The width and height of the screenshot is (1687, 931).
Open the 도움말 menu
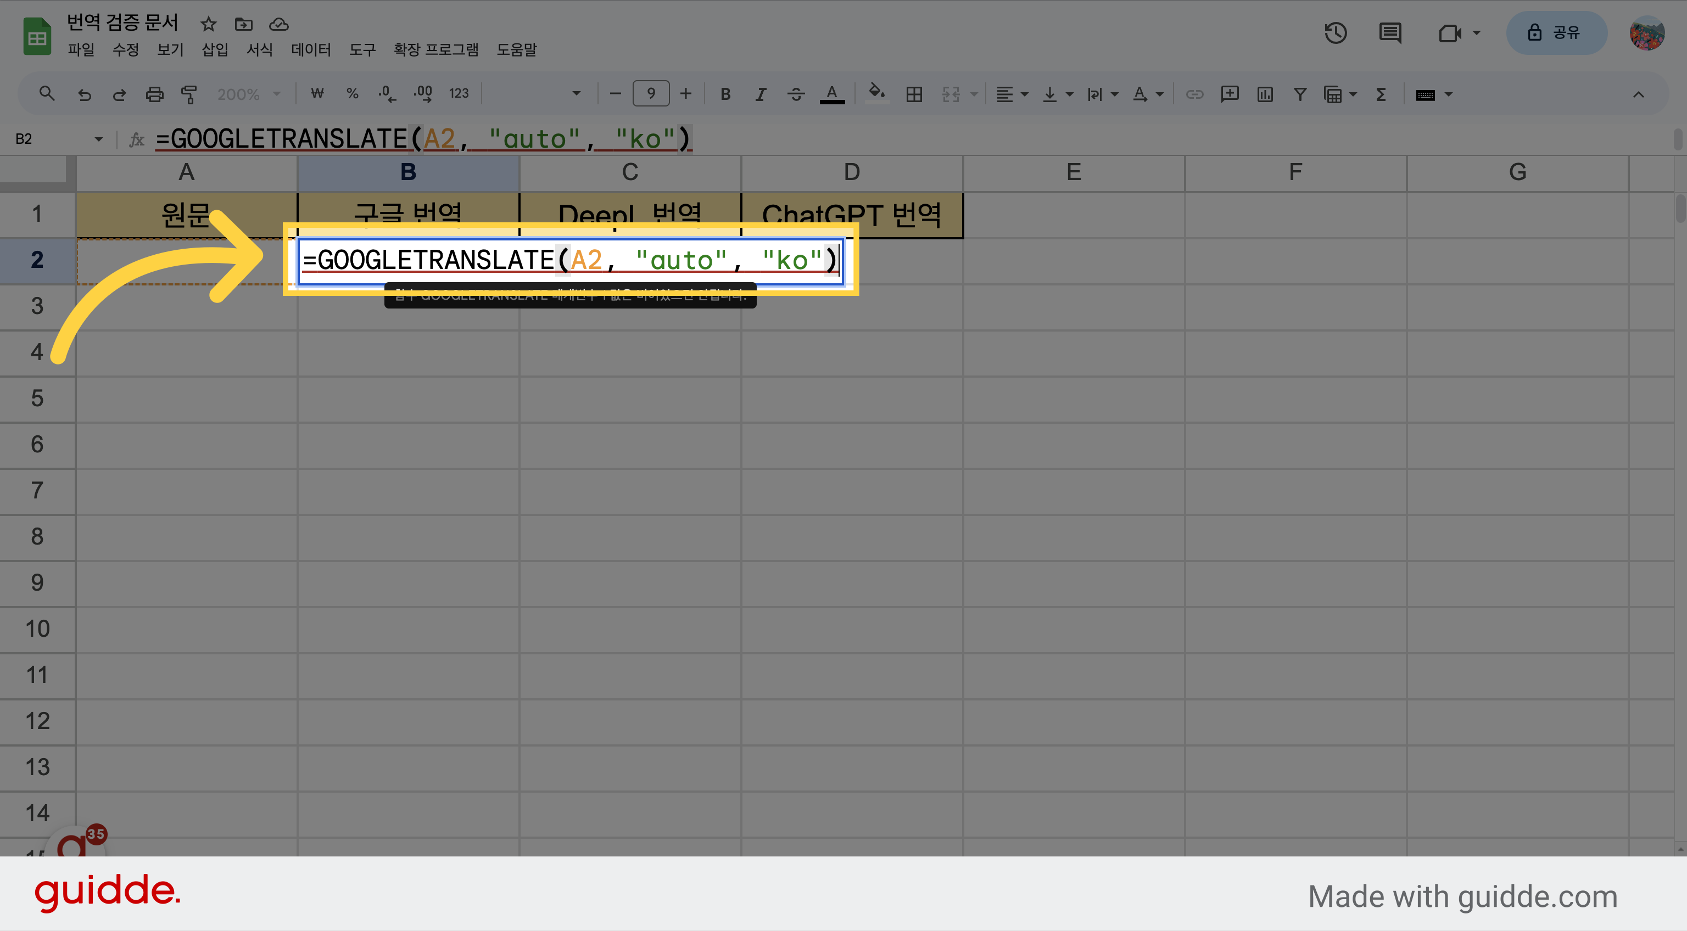click(x=516, y=50)
